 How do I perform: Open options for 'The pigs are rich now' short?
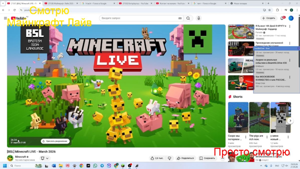coord(267,137)
